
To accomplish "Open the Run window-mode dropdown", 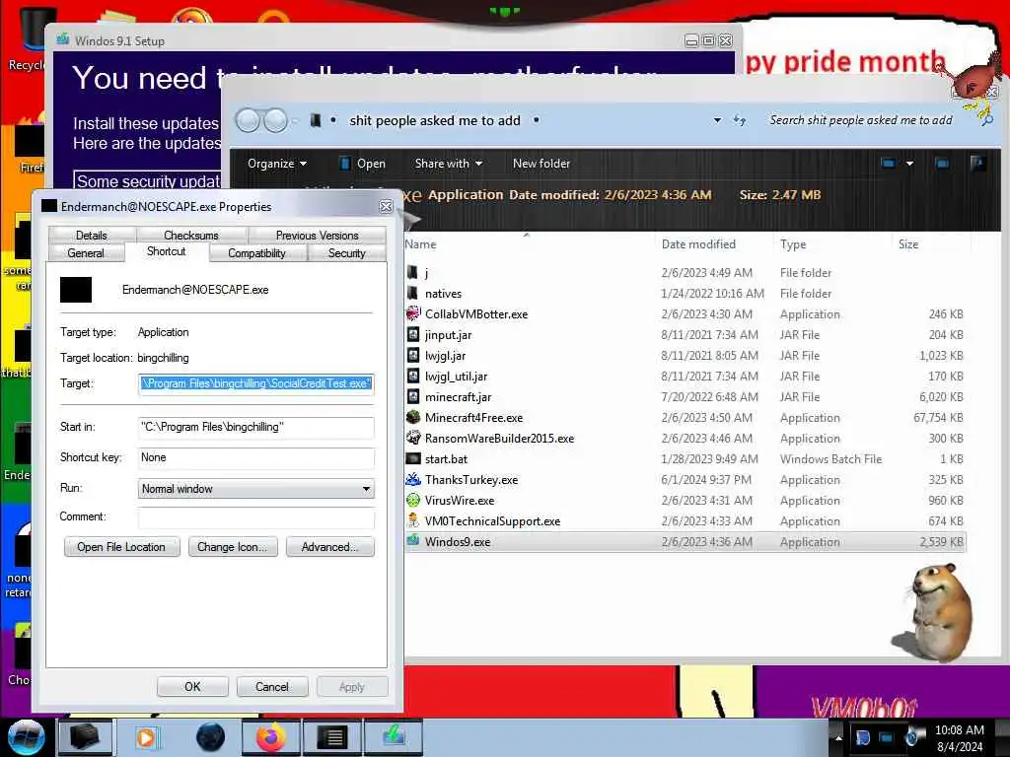I will 366,489.
